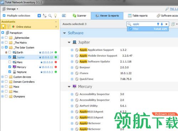The width and height of the screenshot is (178, 131).
Task: Click the blue add asset plus icon
Action: coord(39,16)
